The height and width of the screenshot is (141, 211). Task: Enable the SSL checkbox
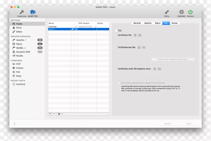coord(116,31)
